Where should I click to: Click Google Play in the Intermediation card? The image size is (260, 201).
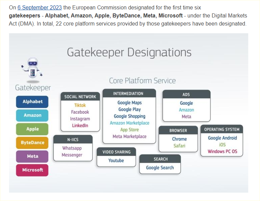(130, 109)
